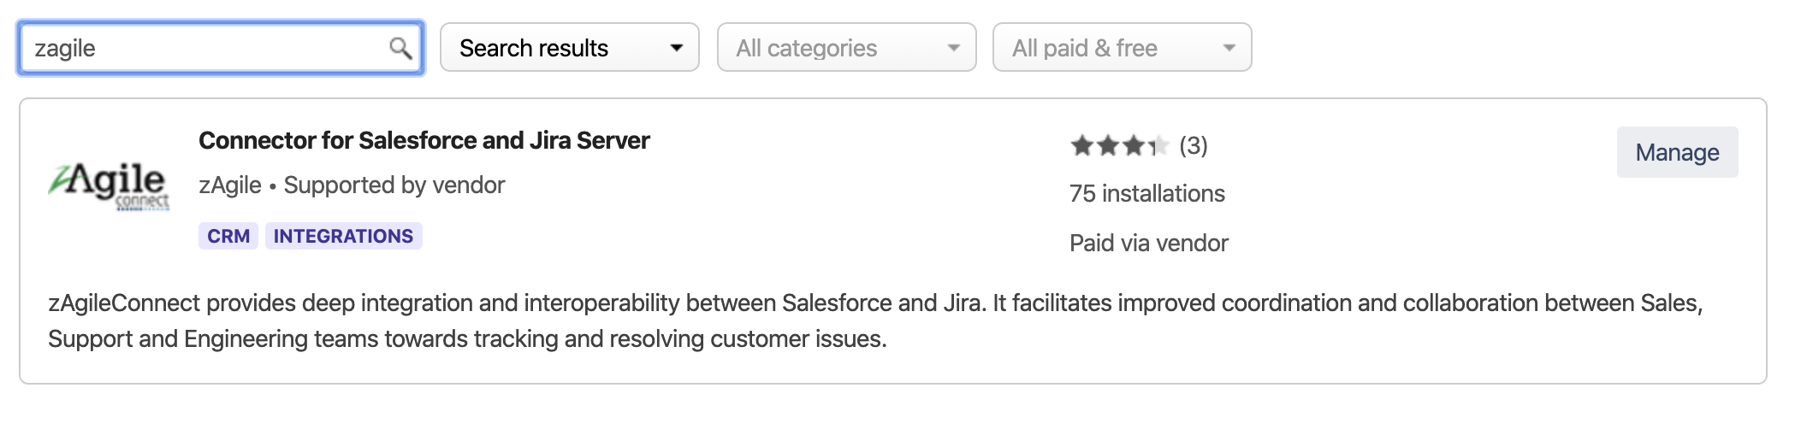This screenshot has height=429, width=1807.
Task: Select the CRM category tag
Action: (228, 236)
